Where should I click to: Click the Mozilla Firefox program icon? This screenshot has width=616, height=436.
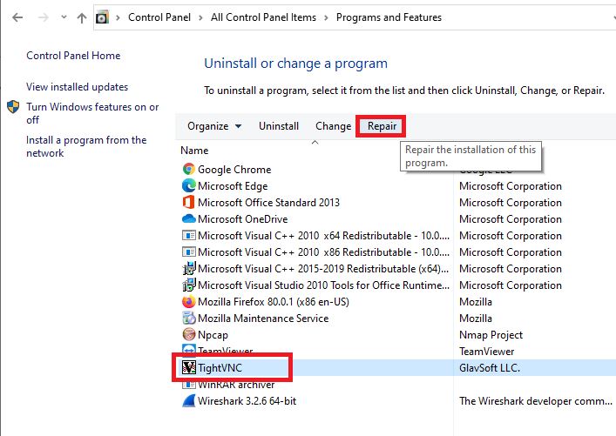pyautogui.click(x=188, y=301)
